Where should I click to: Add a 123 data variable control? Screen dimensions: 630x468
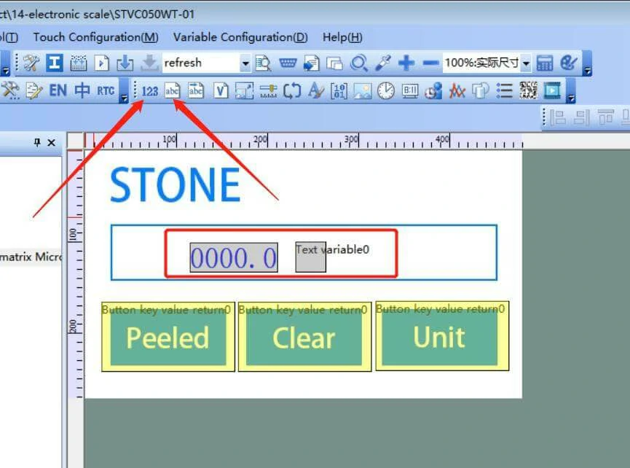point(150,91)
